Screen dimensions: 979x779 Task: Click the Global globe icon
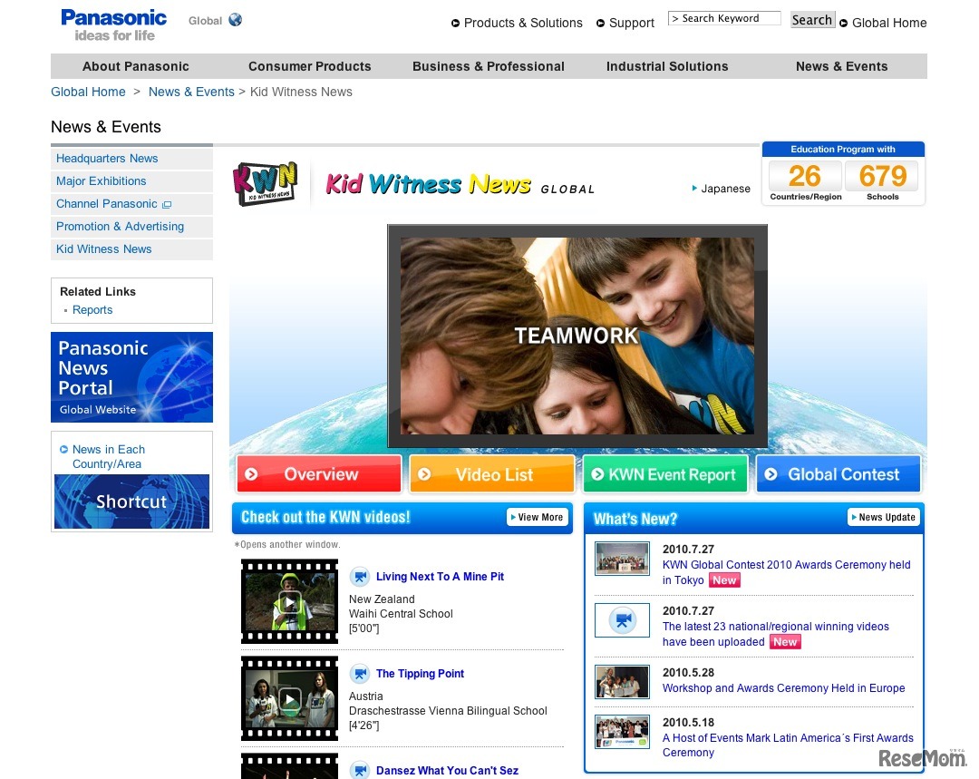236,20
